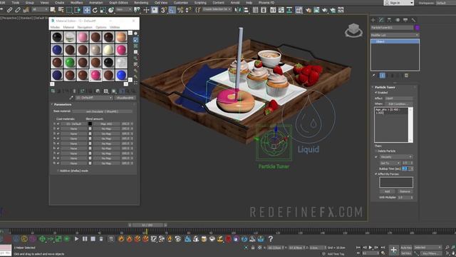Open the Set To dropdown
The width and height of the screenshot is (456, 257).
390,163
